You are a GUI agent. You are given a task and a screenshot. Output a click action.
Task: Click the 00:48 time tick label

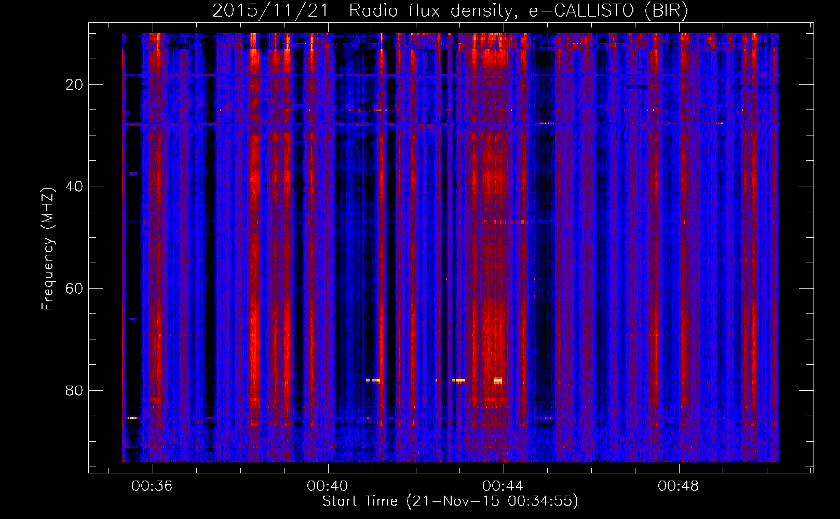pos(679,486)
